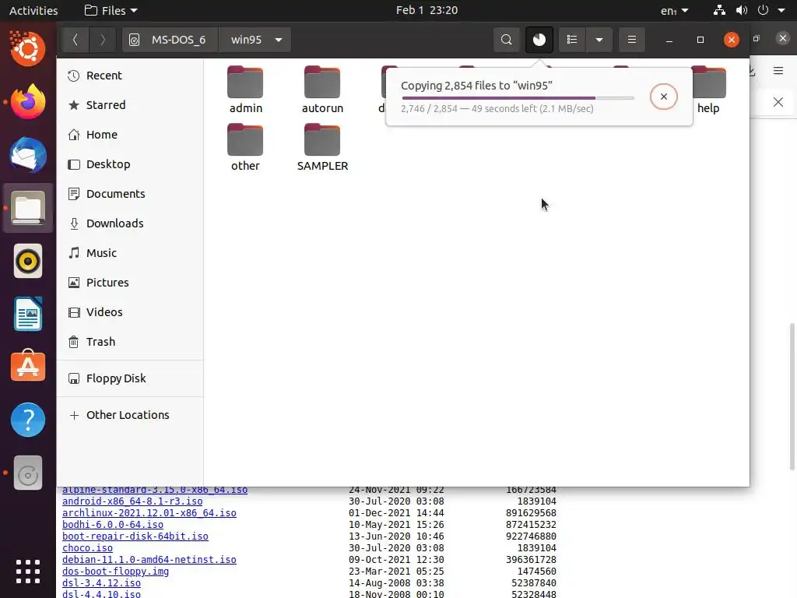
Task: Open Floppy Disk in sidebar
Action: point(130,378)
